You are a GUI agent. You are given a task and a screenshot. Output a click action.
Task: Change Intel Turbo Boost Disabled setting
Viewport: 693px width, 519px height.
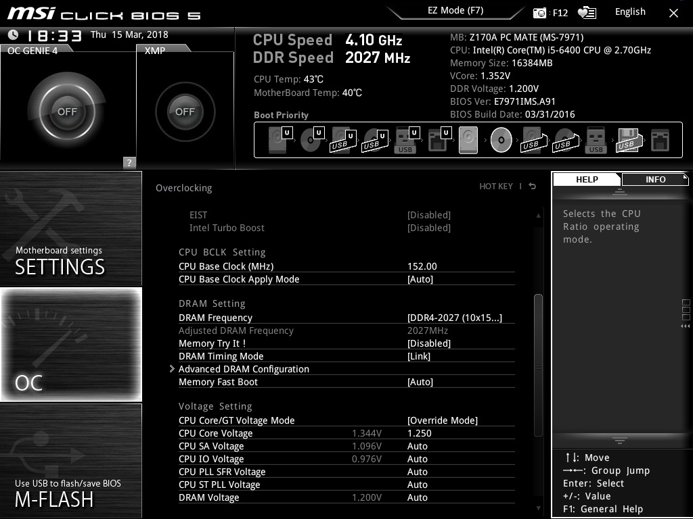(x=428, y=228)
